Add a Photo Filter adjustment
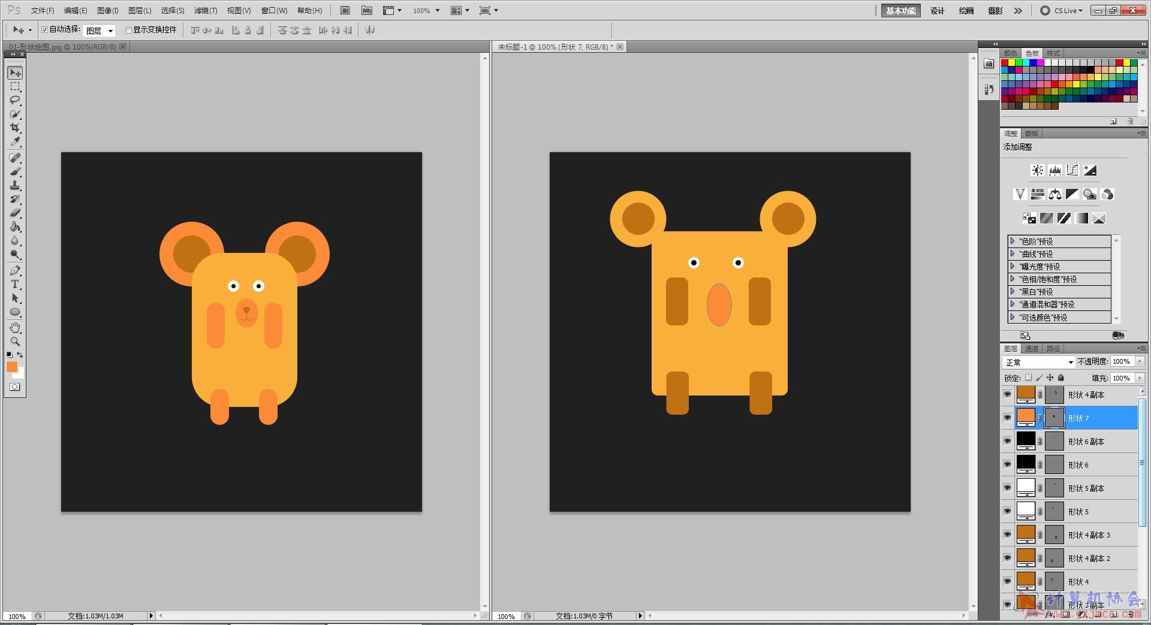Screen dimensions: 1151x625 click(1090, 194)
